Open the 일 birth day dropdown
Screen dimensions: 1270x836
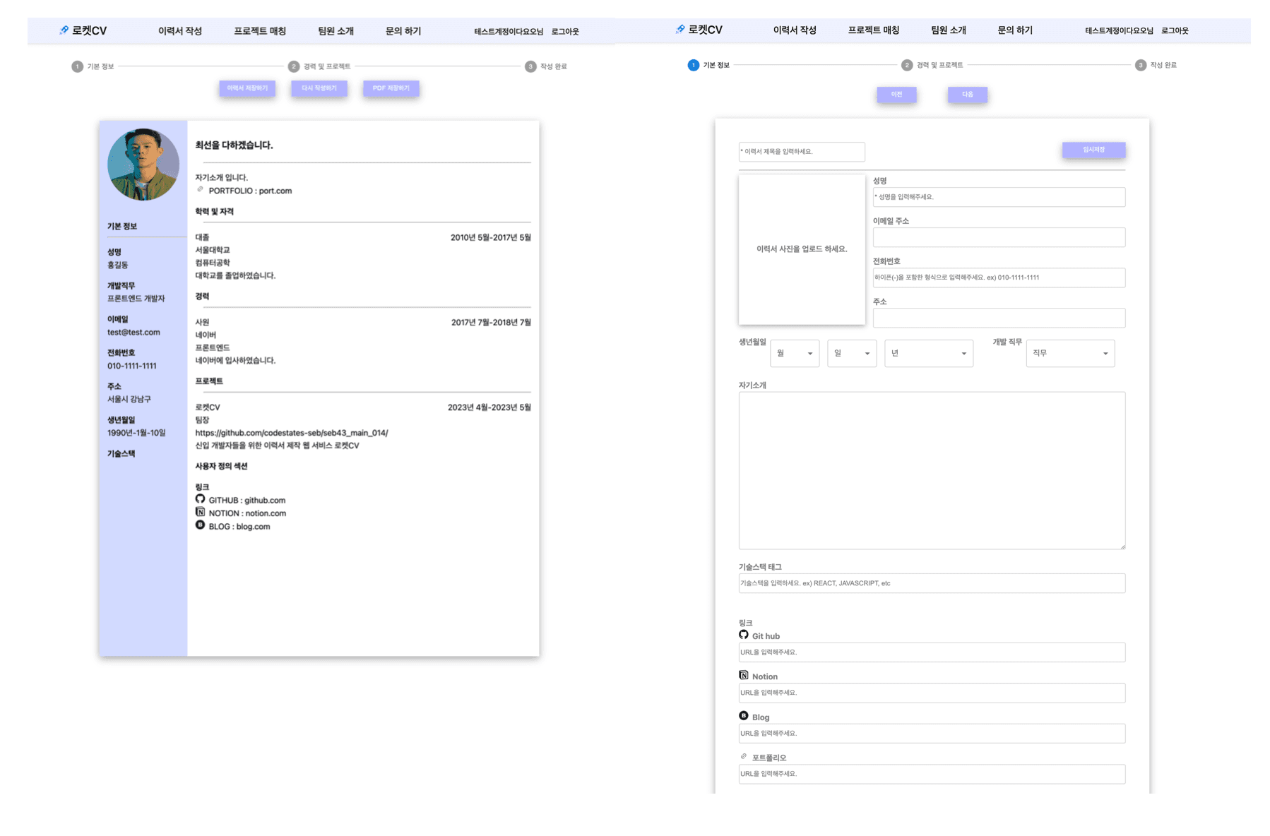(852, 353)
